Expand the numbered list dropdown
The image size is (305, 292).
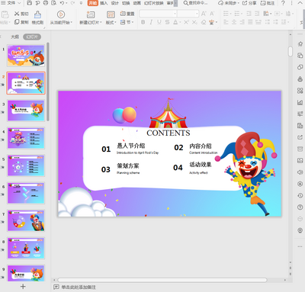[242, 14]
